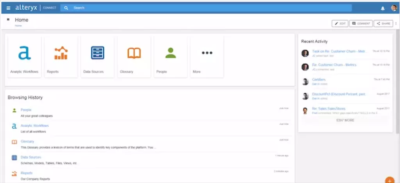
Task: Open Reports link in Browsing History
Action: point(27,173)
